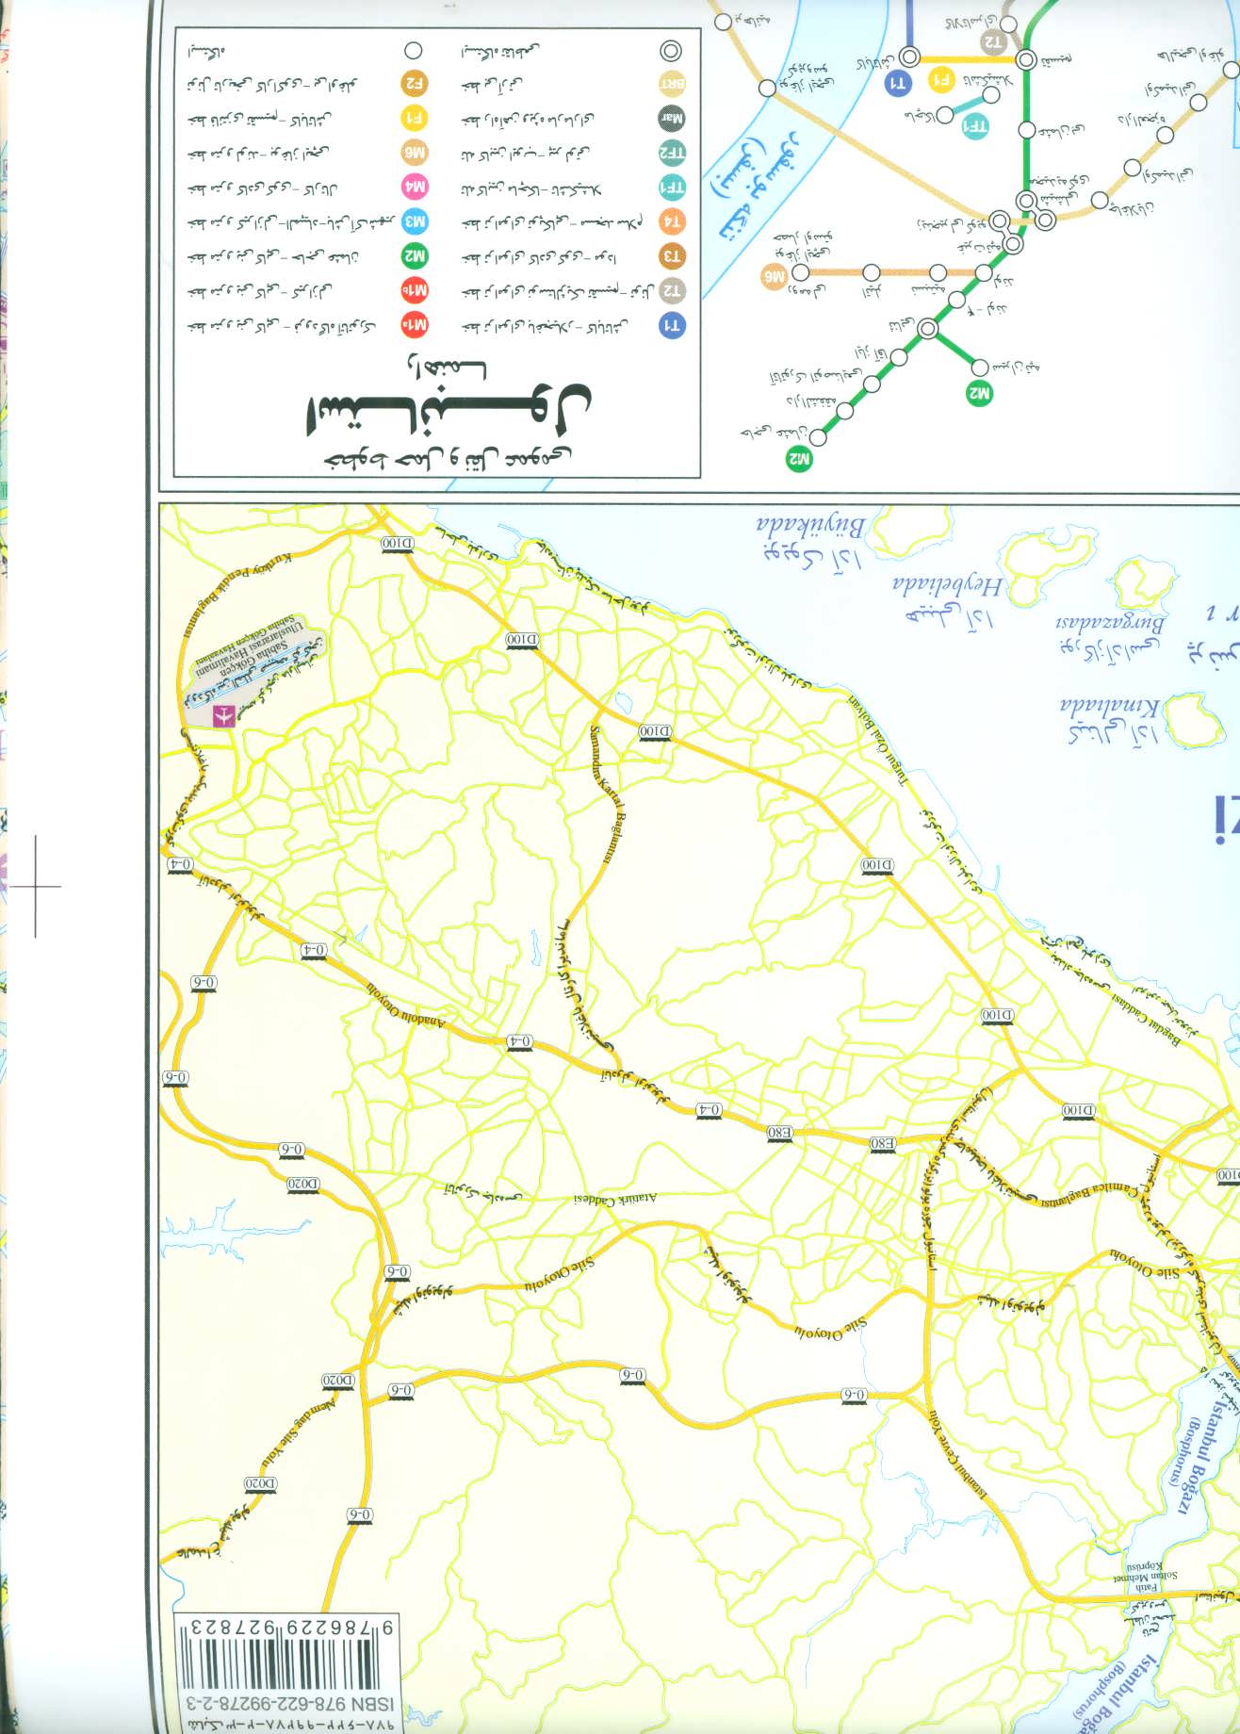Select the green M2 badge in the legend
Image resolution: width=1240 pixels, height=1734 pixels.
click(x=415, y=255)
